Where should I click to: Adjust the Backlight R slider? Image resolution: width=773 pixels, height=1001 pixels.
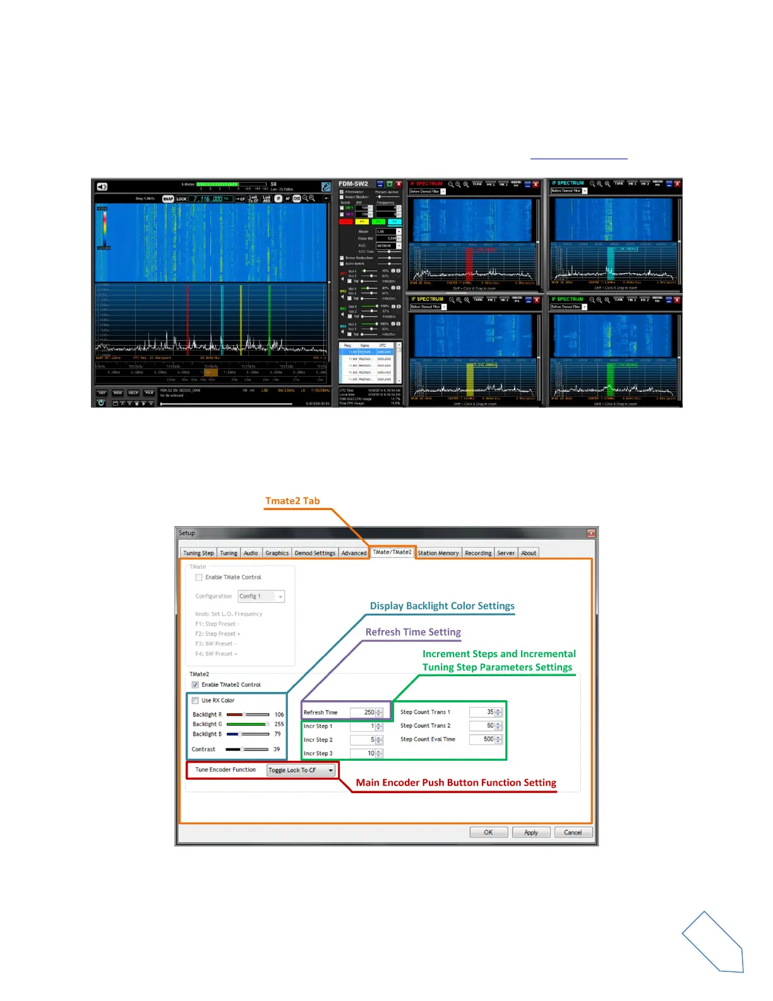[x=248, y=715]
